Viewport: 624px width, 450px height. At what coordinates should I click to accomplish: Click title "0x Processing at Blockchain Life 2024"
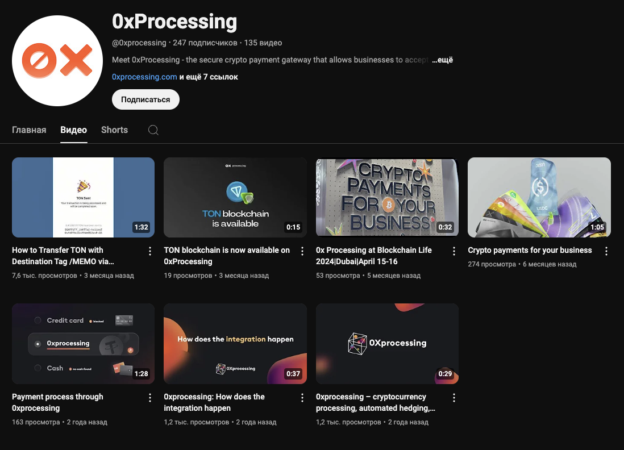click(x=374, y=256)
